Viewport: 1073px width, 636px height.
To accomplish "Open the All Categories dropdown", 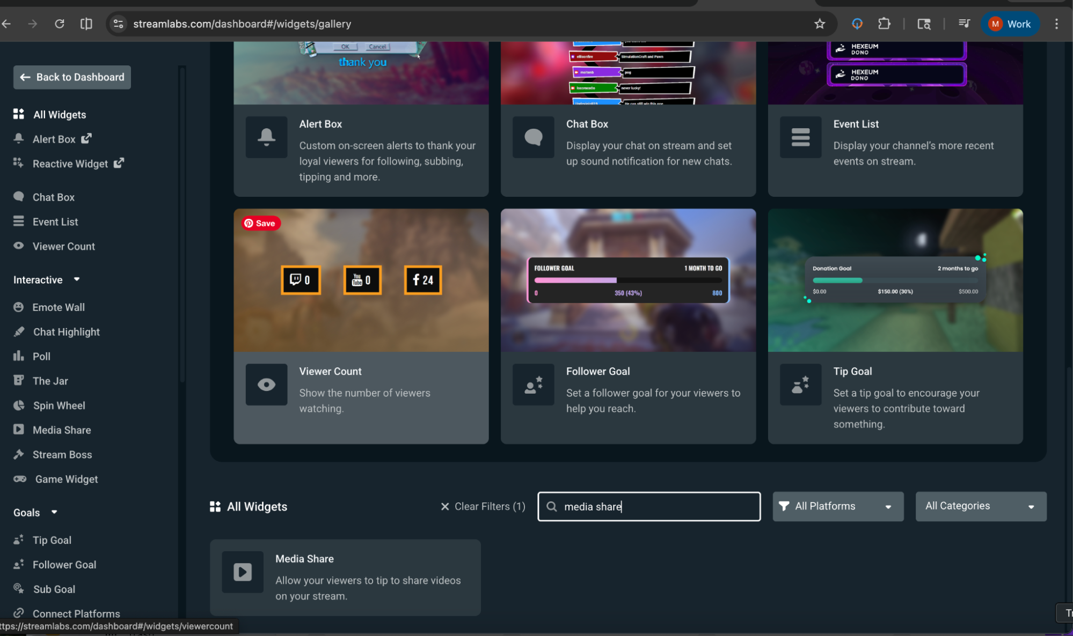I will (980, 506).
